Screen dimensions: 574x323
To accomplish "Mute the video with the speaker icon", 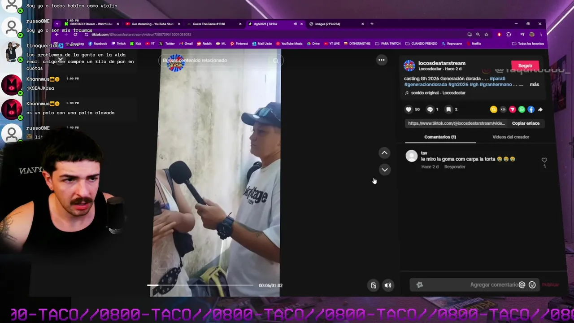I will click(388, 285).
